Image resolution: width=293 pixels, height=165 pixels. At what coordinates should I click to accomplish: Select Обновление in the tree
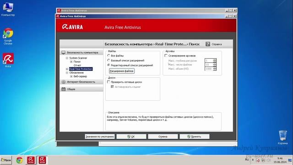pyautogui.click(x=76, y=72)
